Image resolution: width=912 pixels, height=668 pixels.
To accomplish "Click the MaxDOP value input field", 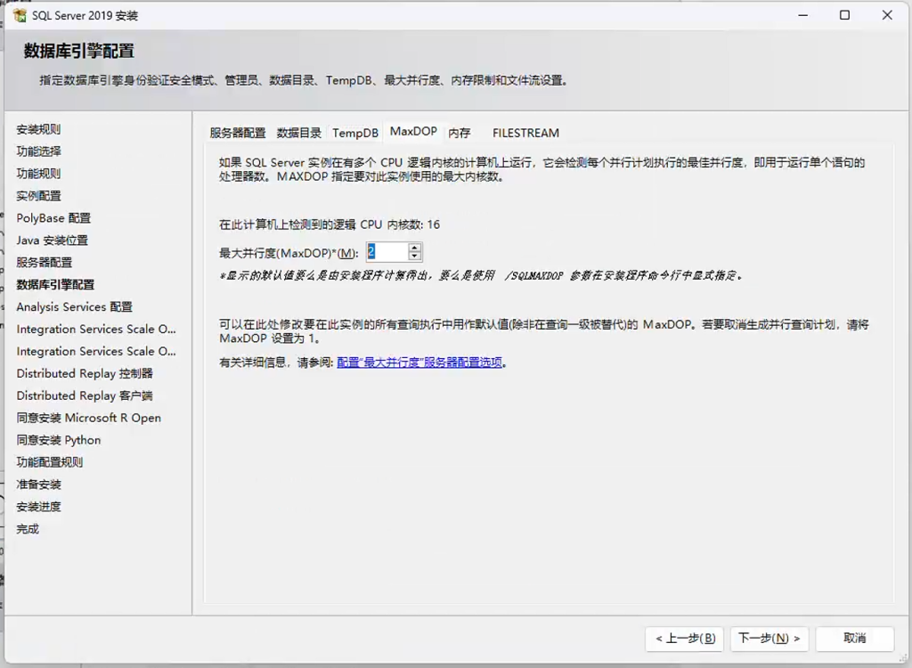I will pyautogui.click(x=387, y=252).
